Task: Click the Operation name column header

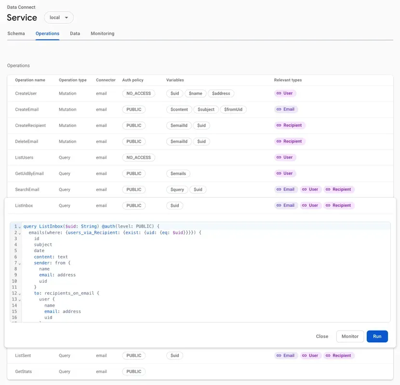Action: 30,80
